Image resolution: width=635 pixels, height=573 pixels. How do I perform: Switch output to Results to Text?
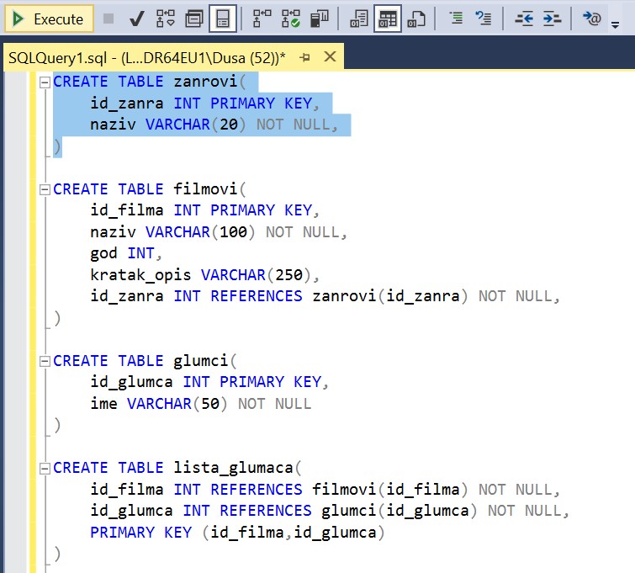pos(359,19)
